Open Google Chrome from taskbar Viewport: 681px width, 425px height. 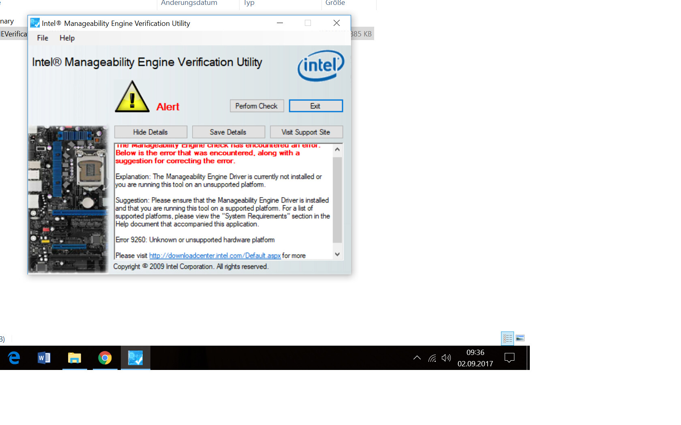click(x=105, y=358)
